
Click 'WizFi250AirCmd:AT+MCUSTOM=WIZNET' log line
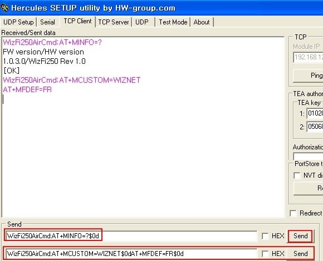[72, 80]
